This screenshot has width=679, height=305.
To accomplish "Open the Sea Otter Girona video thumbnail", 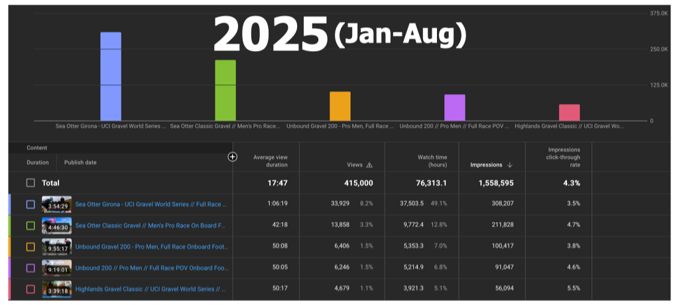I will [x=56, y=204].
